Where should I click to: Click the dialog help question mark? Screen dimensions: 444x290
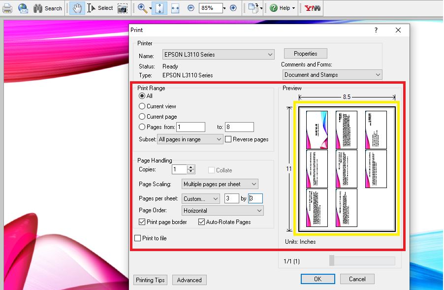pos(376,30)
